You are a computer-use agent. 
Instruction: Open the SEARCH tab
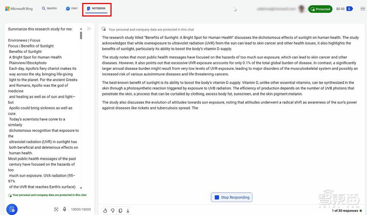pyautogui.click(x=49, y=8)
